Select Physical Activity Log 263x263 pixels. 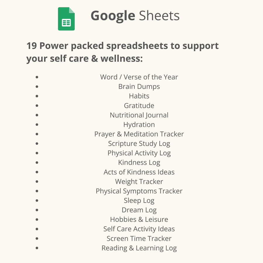pyautogui.click(x=139, y=153)
